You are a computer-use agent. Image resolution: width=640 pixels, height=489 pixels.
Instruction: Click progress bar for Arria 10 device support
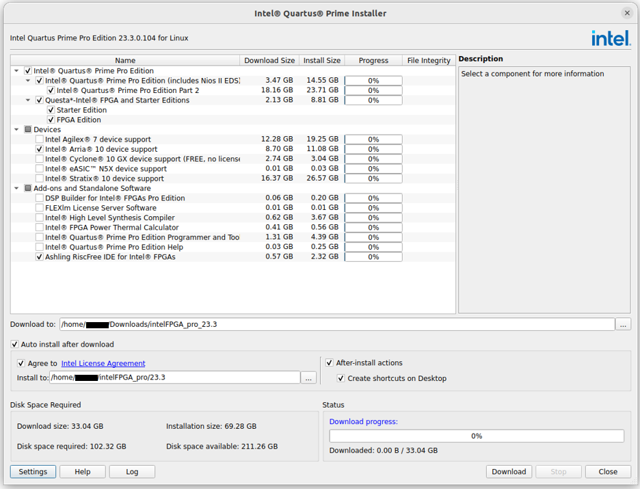click(x=373, y=149)
